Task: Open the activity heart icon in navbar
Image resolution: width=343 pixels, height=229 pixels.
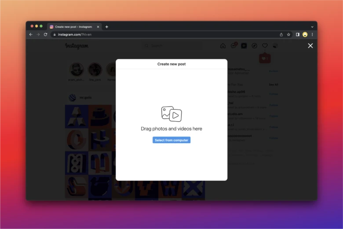Action: pyautogui.click(x=265, y=46)
